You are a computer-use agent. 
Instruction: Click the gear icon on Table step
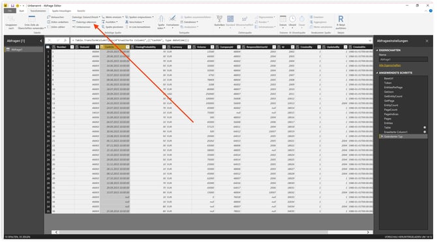click(425, 127)
